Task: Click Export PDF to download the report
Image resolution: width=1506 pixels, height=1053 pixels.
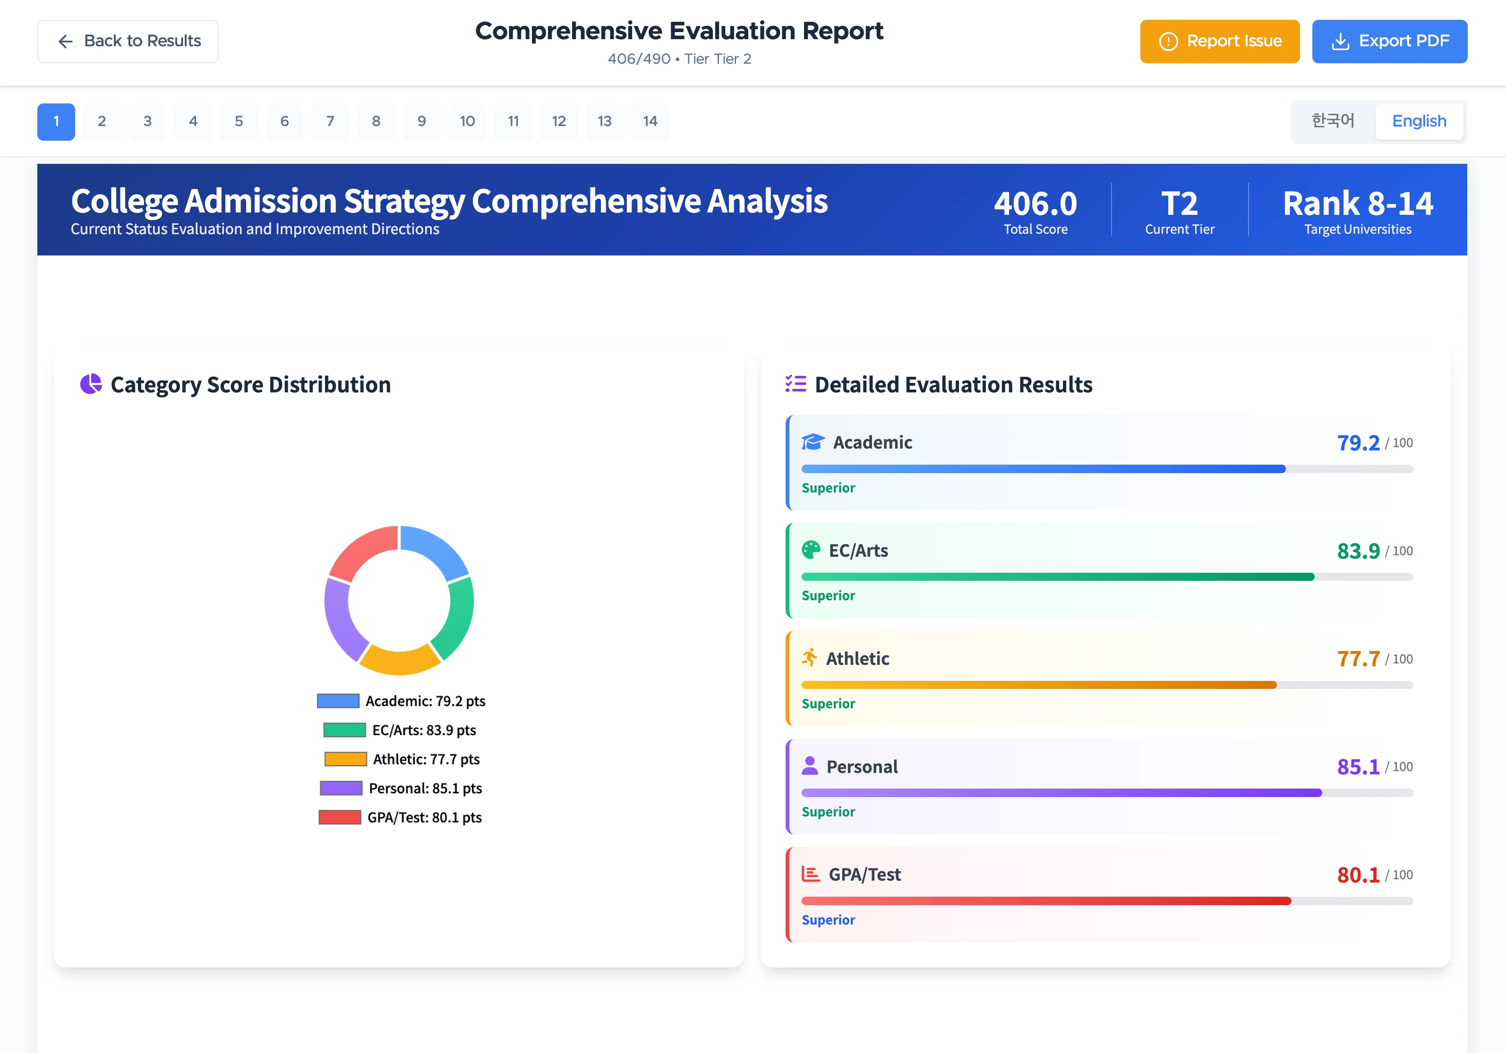Action: tap(1389, 41)
